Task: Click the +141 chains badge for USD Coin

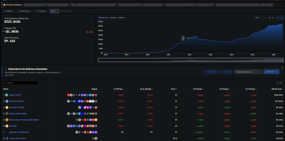Action: (x=96, y=101)
